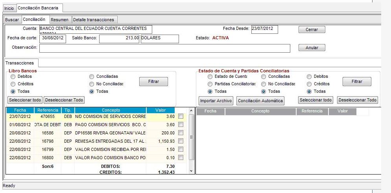
Task: Select Conciliadas radio in Estado de Cuenta section
Action: pyautogui.click(x=263, y=76)
